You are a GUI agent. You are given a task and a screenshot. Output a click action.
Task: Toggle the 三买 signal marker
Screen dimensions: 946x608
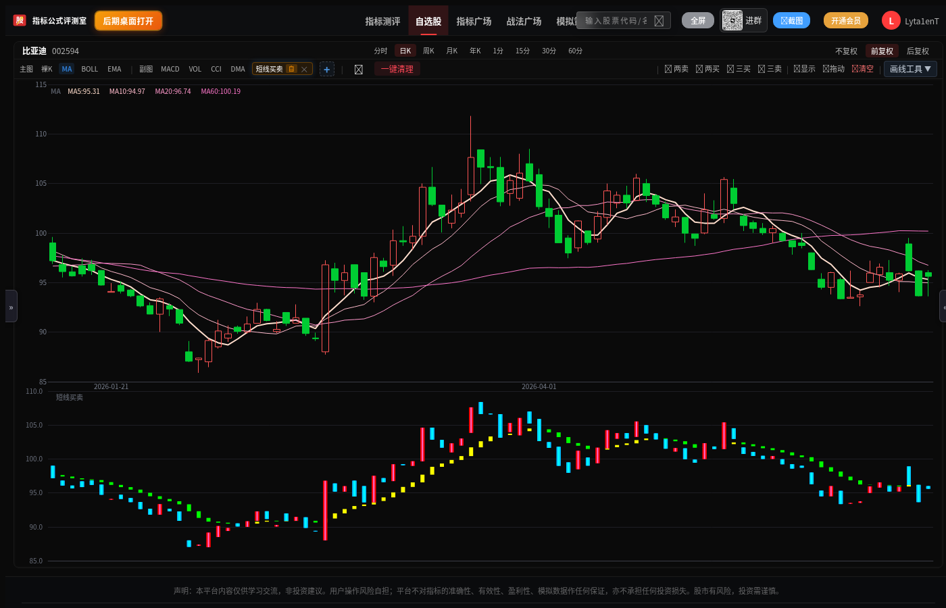point(739,69)
